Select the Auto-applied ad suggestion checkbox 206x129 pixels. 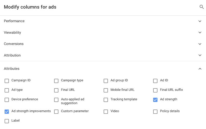(56, 100)
